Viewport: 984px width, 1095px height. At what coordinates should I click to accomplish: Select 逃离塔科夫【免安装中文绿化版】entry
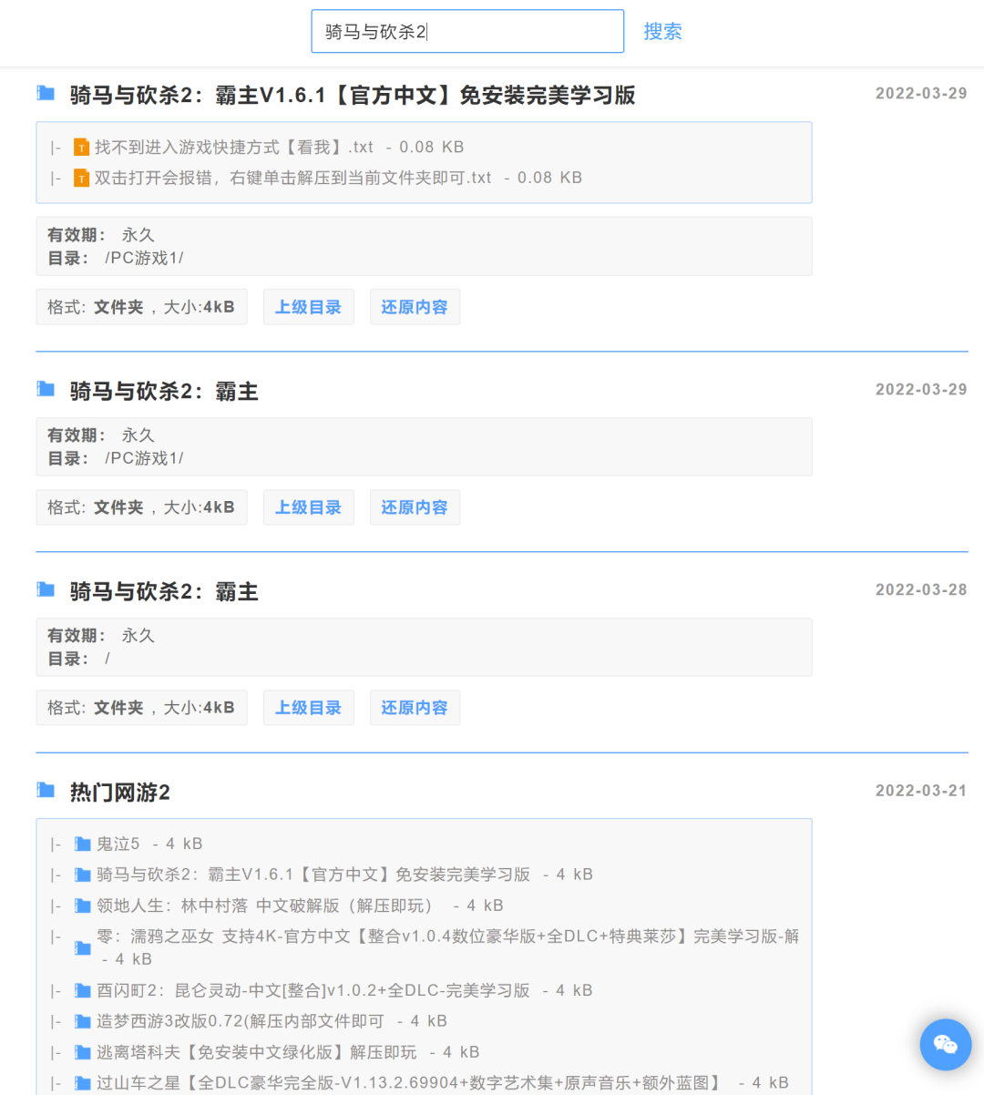[x=257, y=1052]
